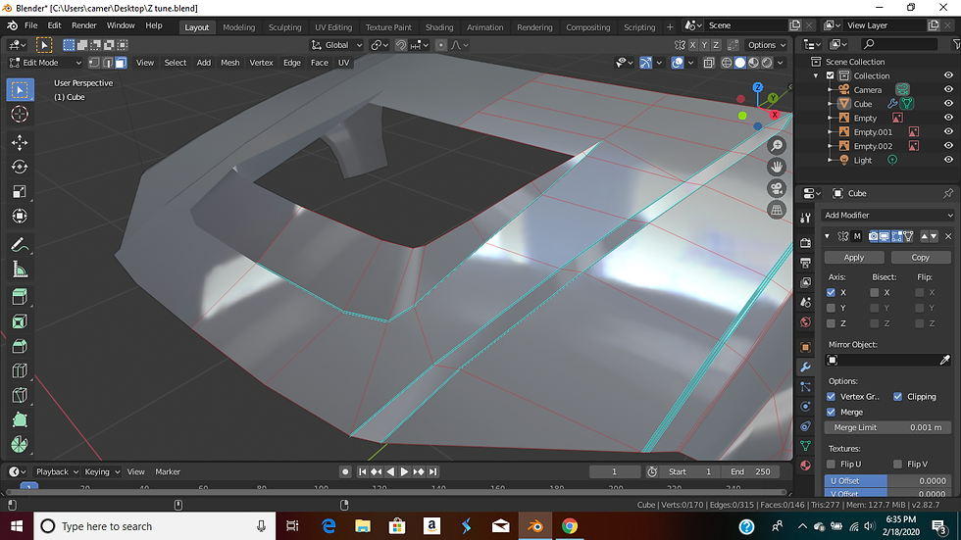Select the Loop Cut tool
Viewport: 961px width, 540px height.
point(20,371)
